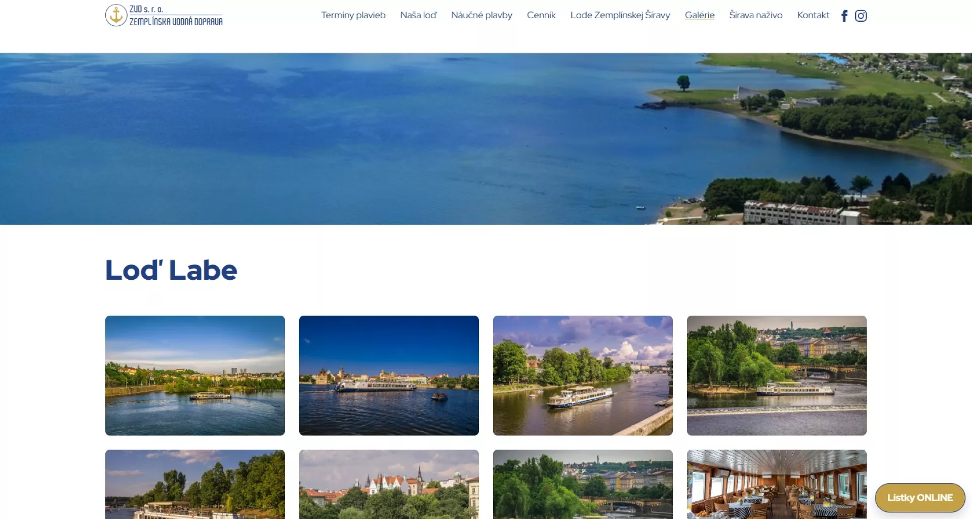The height and width of the screenshot is (519, 972).
Task: Open the Facebook page icon
Action: pos(844,16)
